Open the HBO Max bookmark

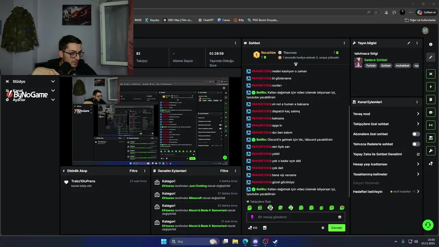(178, 20)
